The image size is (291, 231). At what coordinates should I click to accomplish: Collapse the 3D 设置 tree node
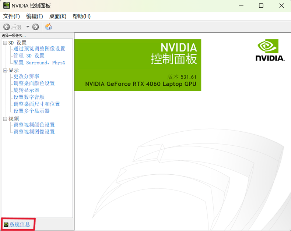click(5, 43)
